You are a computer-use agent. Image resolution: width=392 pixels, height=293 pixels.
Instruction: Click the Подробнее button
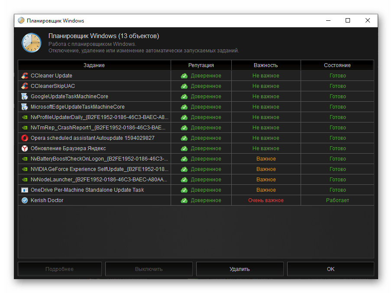(59, 269)
